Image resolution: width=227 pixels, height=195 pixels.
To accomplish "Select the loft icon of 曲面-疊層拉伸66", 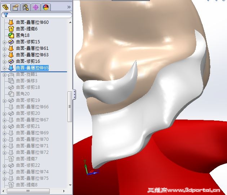I will (11, 107).
